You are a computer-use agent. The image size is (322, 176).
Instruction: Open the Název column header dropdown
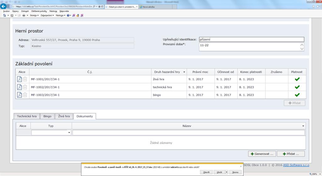pos(303,126)
